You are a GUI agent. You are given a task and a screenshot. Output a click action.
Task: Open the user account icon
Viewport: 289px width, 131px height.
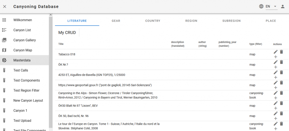click(283, 6)
